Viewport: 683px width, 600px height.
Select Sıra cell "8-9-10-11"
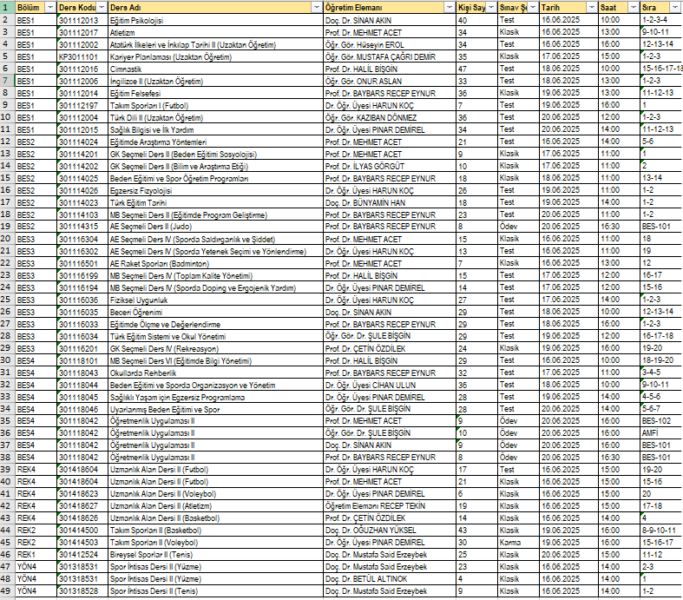(661, 531)
